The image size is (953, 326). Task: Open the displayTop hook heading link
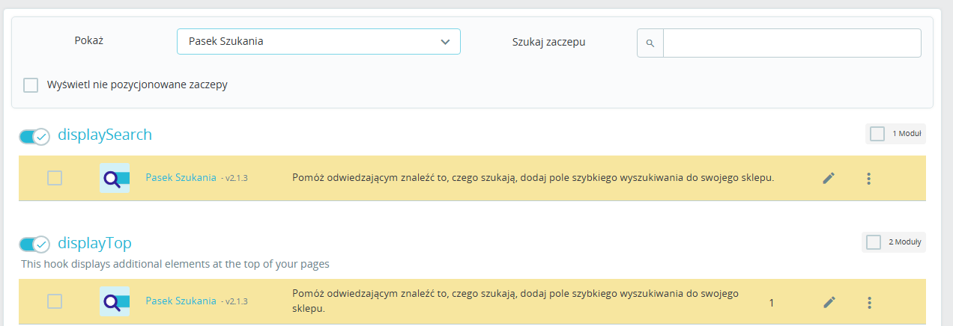point(94,243)
